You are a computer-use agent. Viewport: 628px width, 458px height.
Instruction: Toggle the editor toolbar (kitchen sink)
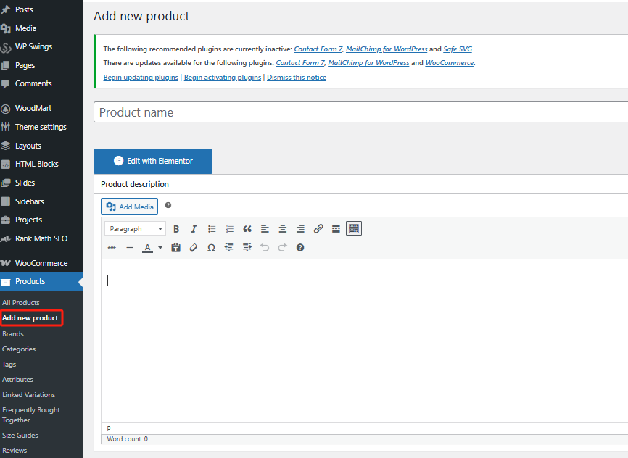(354, 229)
